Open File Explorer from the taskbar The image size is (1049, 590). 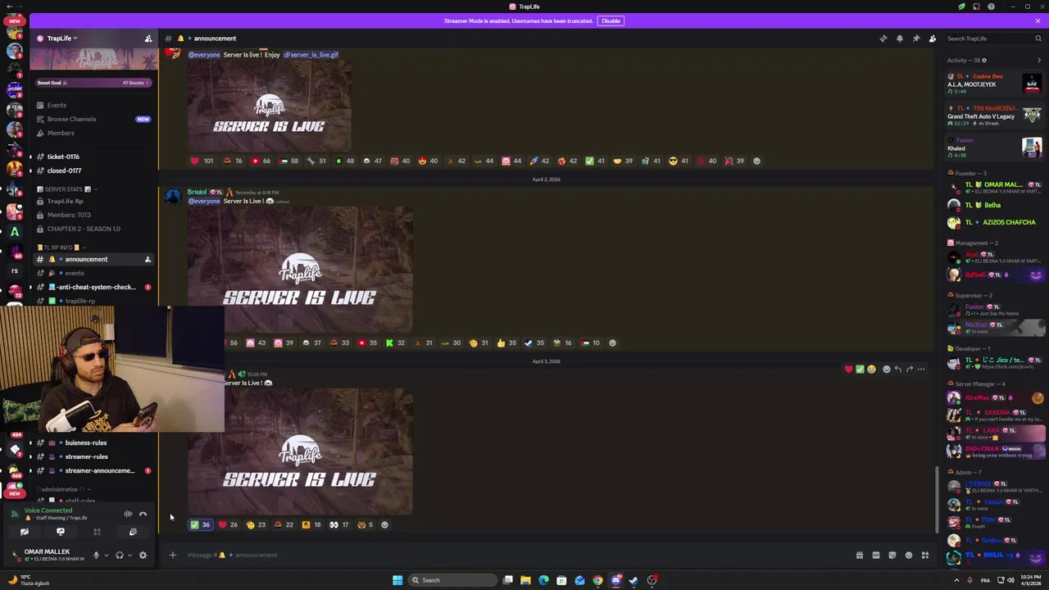pos(525,580)
